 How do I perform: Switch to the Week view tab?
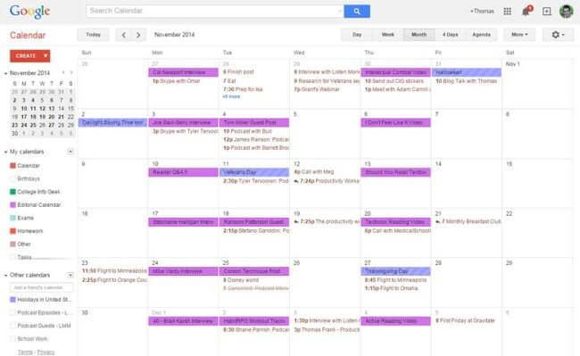point(387,35)
